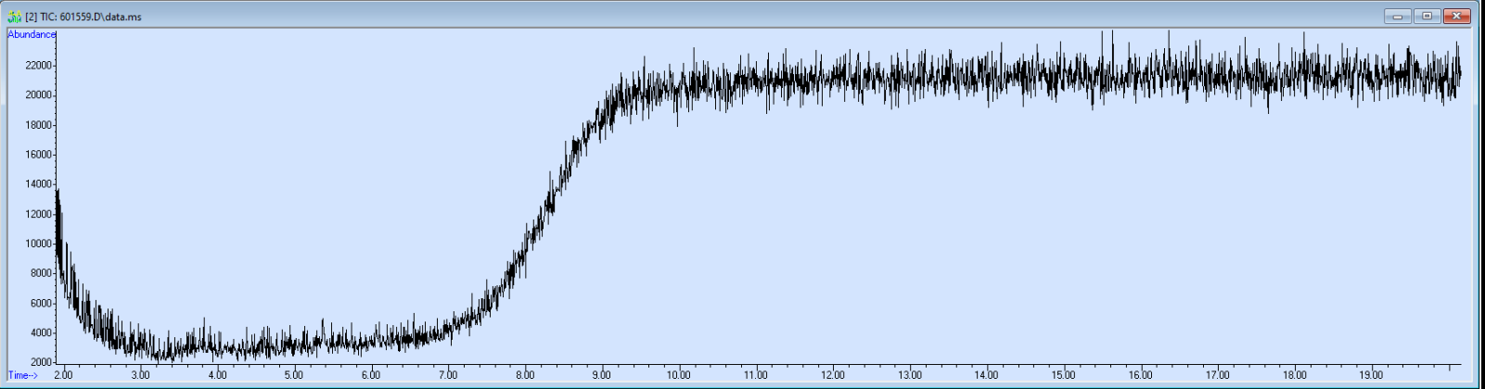Click the low baseline trace near 4.00 minutes
Viewport: 1485px width, 389px height.
pos(217,347)
